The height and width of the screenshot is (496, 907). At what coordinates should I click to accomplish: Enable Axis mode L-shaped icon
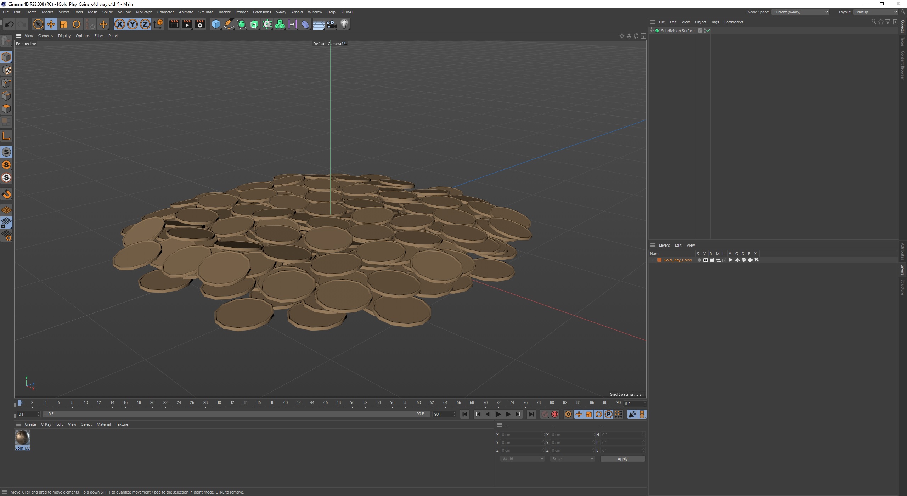[x=6, y=136]
